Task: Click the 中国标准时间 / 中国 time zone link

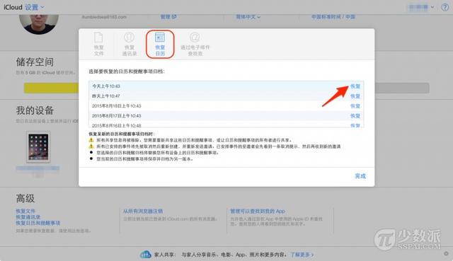Action: 333,17
